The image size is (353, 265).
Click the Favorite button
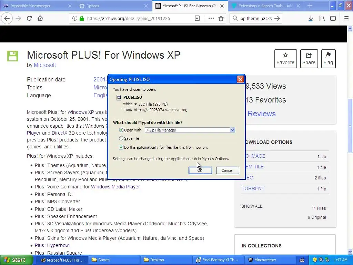[x=285, y=59]
